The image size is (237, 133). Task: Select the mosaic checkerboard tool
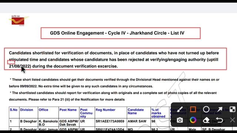tap(233, 109)
